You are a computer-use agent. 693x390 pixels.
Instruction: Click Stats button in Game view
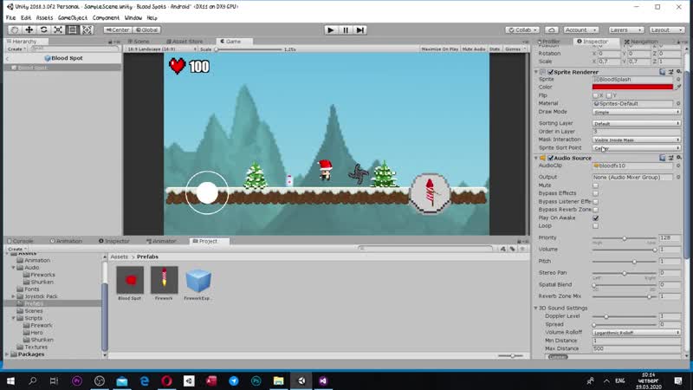pos(495,49)
